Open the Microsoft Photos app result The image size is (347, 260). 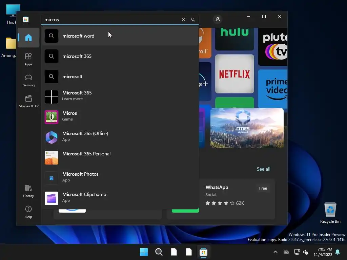pos(120,178)
